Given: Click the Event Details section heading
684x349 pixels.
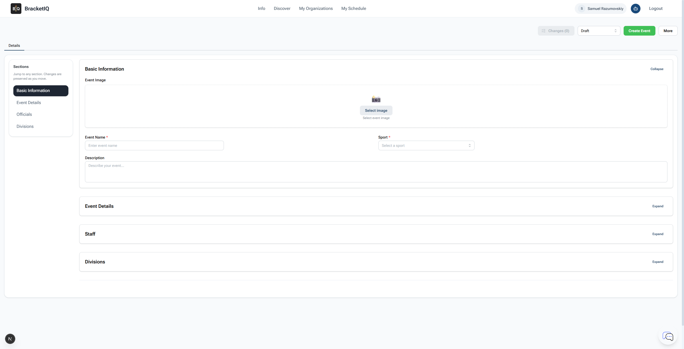Looking at the screenshot, I should pyautogui.click(x=99, y=206).
